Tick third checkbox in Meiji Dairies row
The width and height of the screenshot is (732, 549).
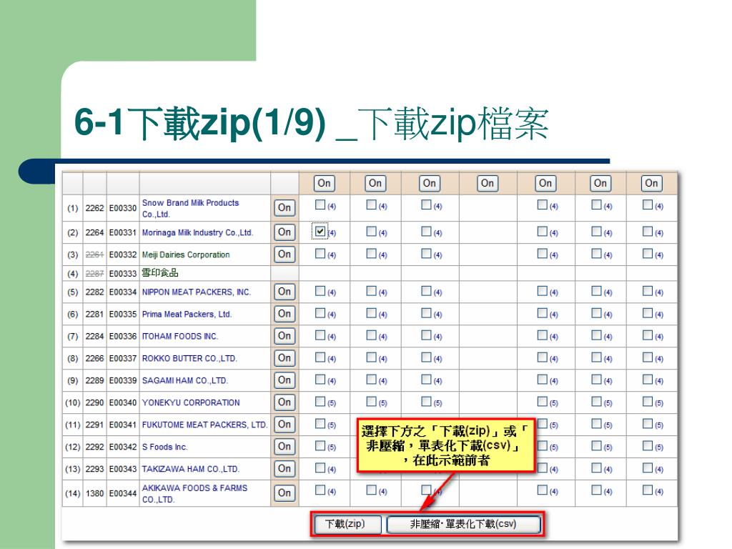426,254
